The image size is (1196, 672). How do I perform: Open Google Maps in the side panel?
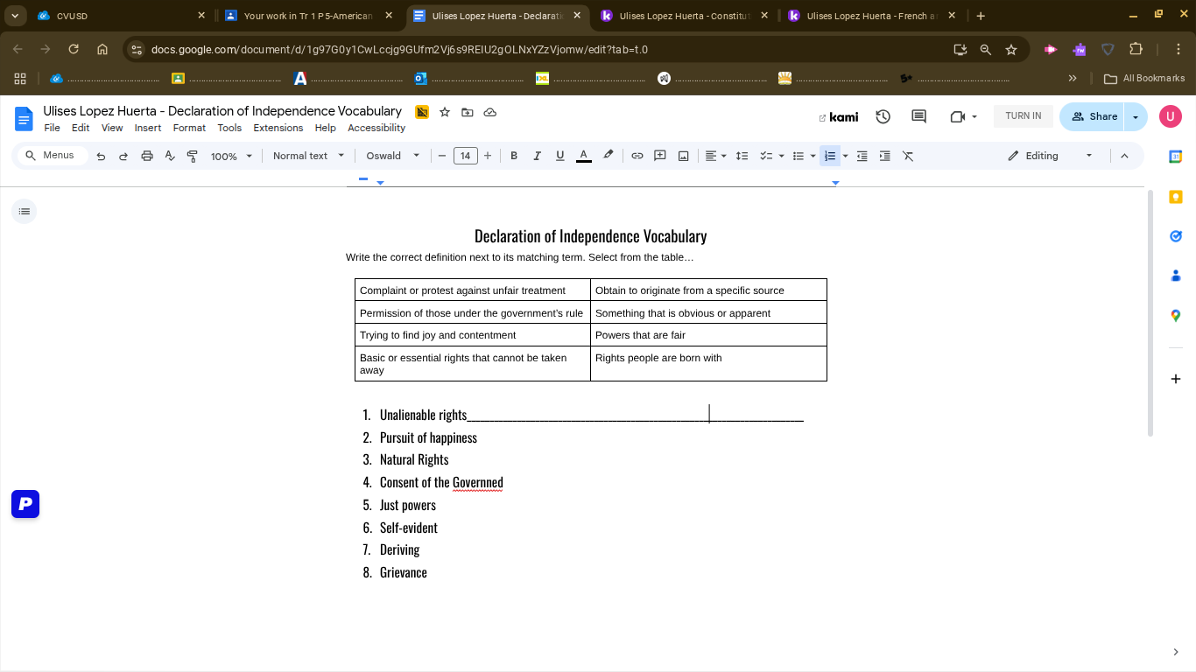1175,316
